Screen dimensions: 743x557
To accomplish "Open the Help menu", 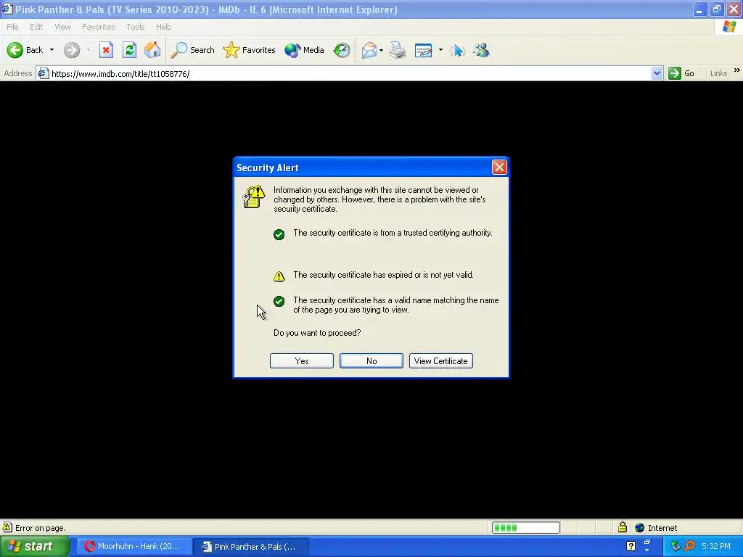I will pos(163,27).
